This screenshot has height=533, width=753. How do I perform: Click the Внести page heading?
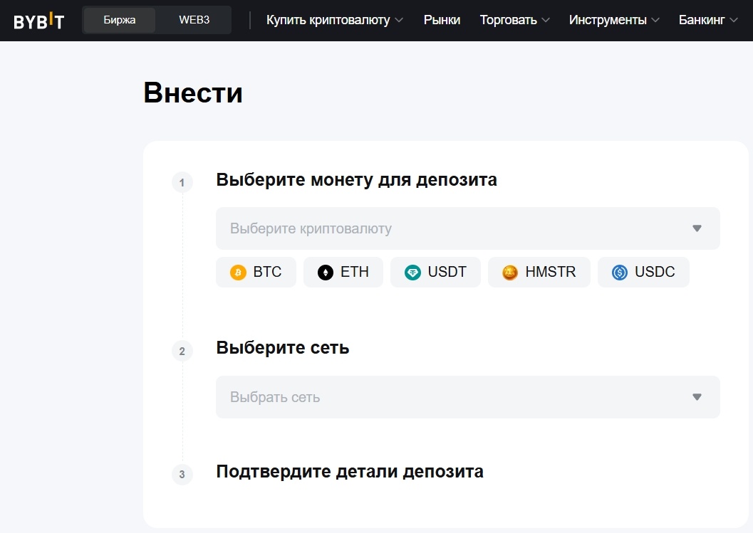(x=193, y=93)
